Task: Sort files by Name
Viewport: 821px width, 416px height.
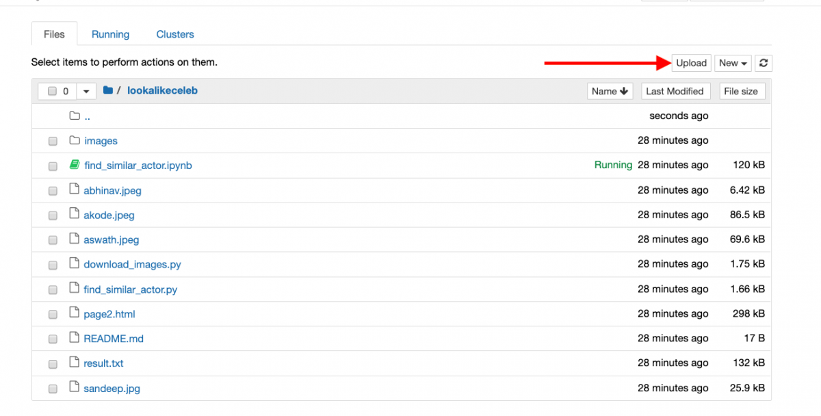Action: 610,91
